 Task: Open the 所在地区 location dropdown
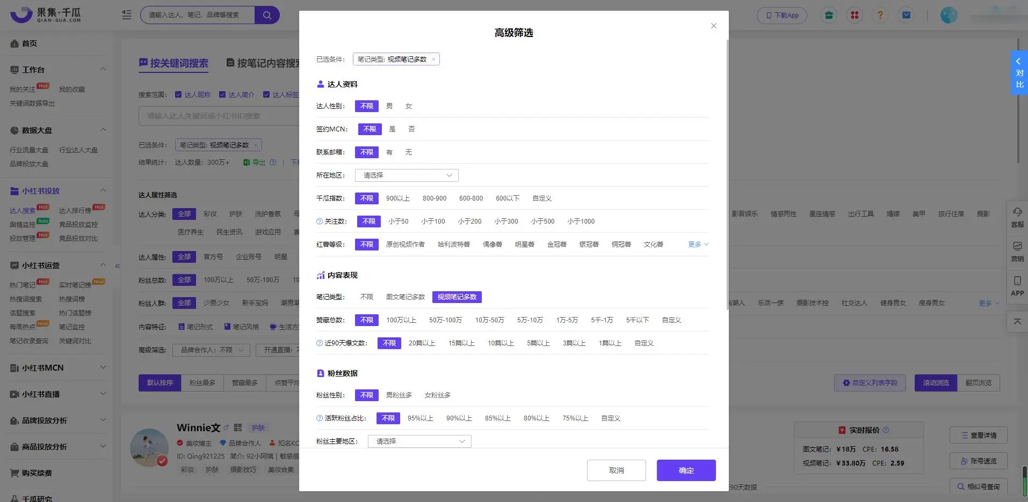[406, 175]
